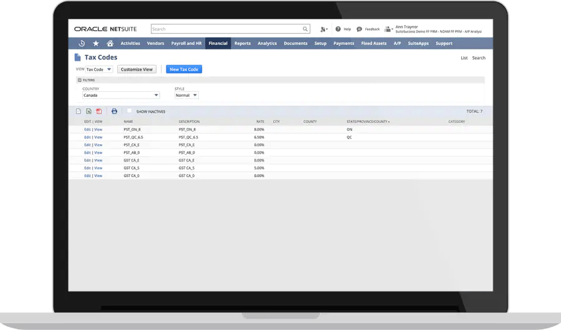The height and width of the screenshot is (330, 561).
Task: Sort by the State/Province/County column header
Action: (x=368, y=122)
